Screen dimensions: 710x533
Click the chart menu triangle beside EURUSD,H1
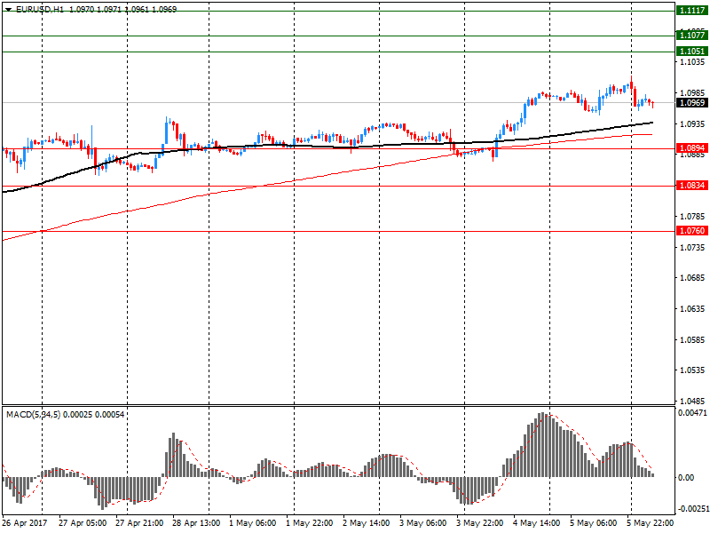pyautogui.click(x=9, y=9)
